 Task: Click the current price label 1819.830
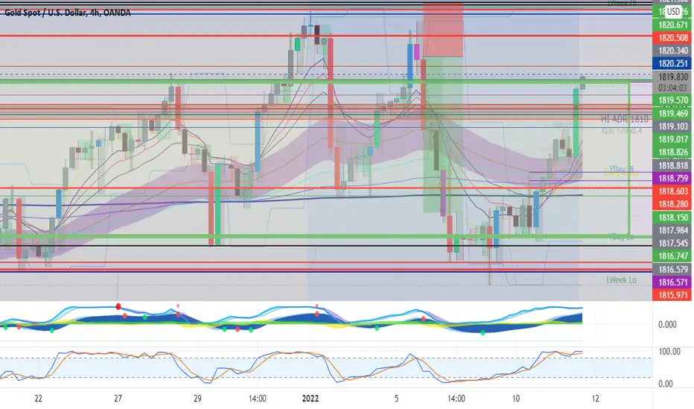tap(672, 77)
